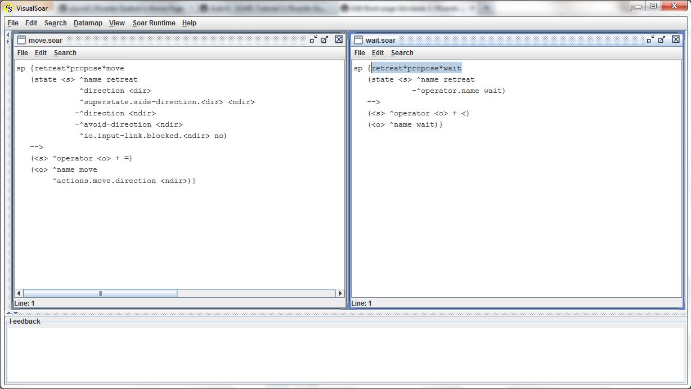Click the wait.soar window document icon

pyautogui.click(x=358, y=40)
